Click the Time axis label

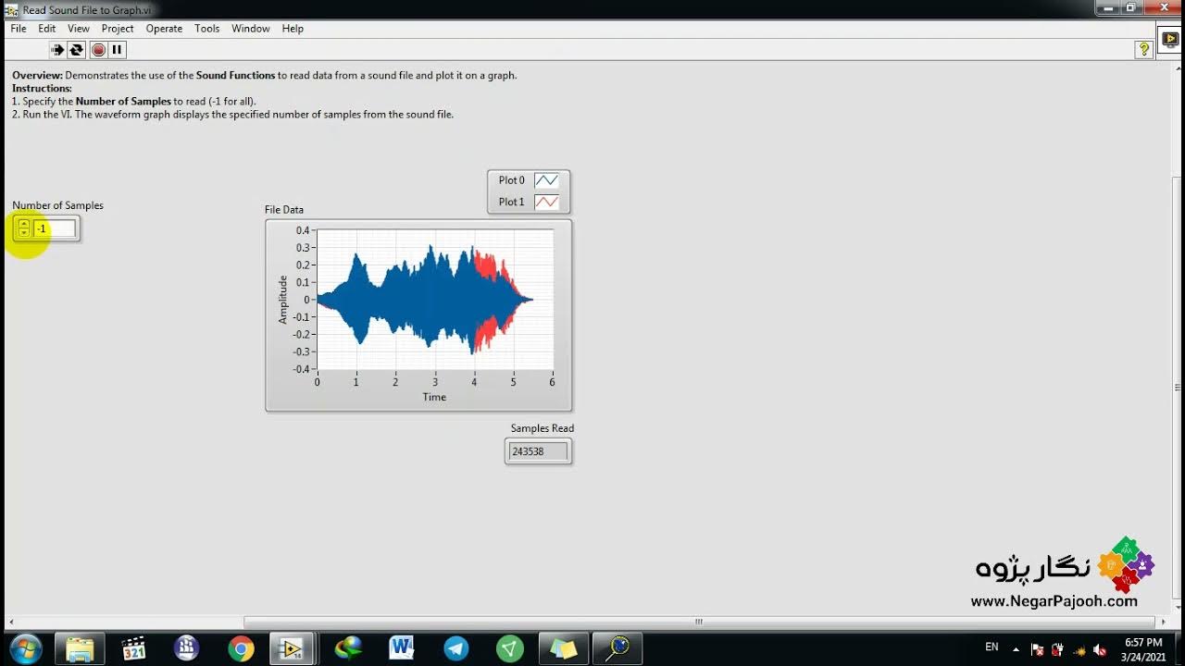coord(434,397)
